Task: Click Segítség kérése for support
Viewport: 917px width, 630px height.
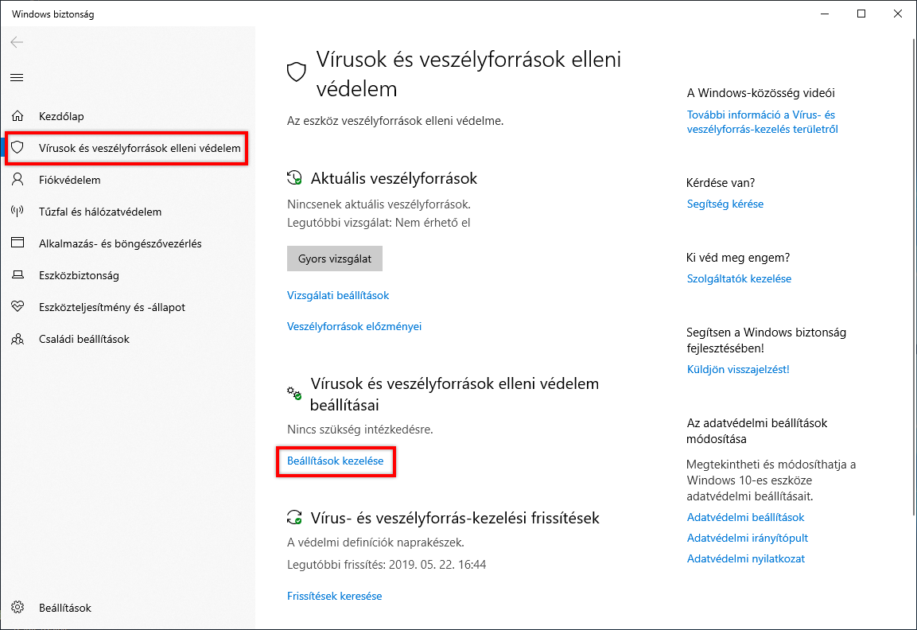Action: coord(725,204)
